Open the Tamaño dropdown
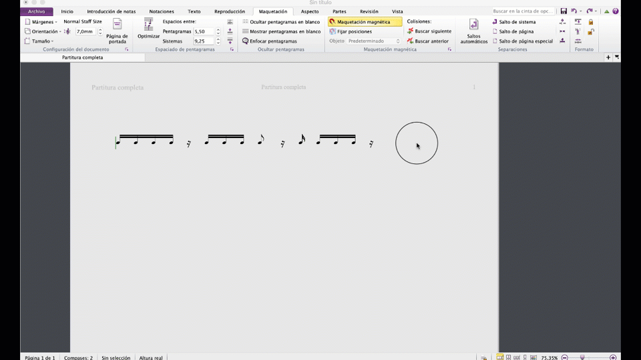Image resolution: width=641 pixels, height=360 pixels. pos(39,41)
